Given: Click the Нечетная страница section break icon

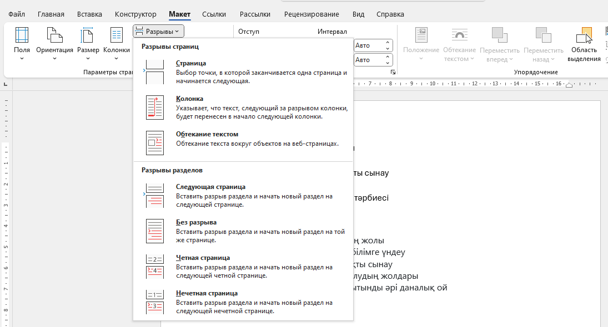Looking at the screenshot, I should click(155, 302).
